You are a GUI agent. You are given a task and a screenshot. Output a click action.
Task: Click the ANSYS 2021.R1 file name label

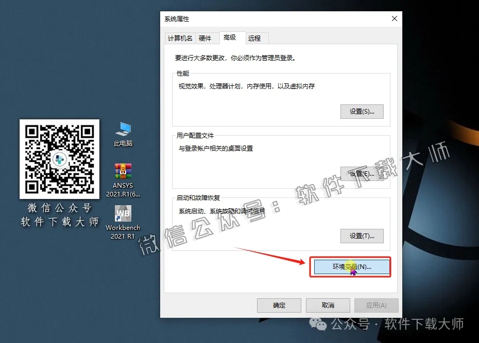122,189
